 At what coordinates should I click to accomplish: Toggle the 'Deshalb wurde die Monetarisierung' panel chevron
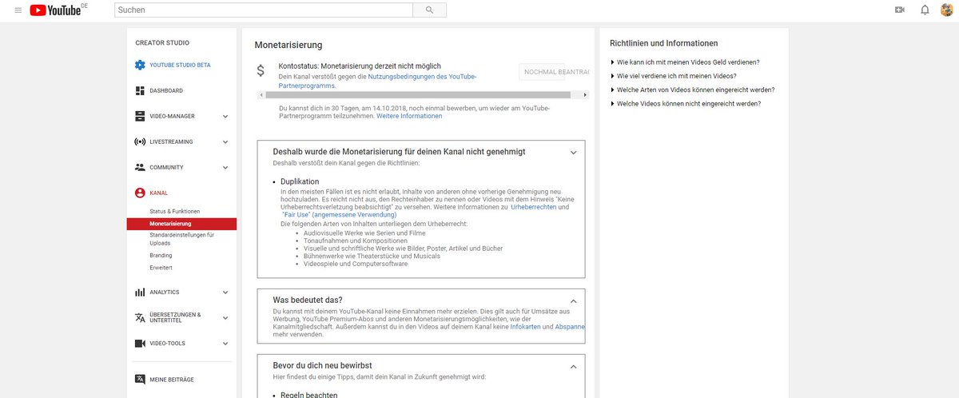573,152
